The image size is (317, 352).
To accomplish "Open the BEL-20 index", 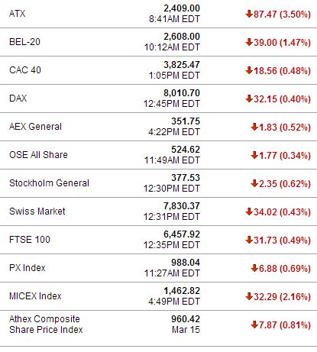I will pos(24,42).
